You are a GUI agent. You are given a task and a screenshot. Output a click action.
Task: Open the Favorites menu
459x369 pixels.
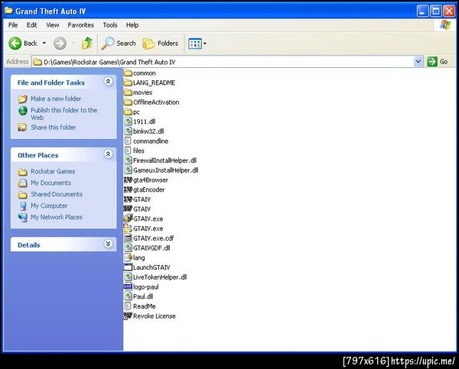point(81,25)
